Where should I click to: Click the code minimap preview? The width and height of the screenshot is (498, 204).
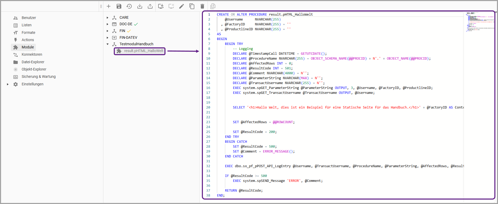tap(479, 22)
